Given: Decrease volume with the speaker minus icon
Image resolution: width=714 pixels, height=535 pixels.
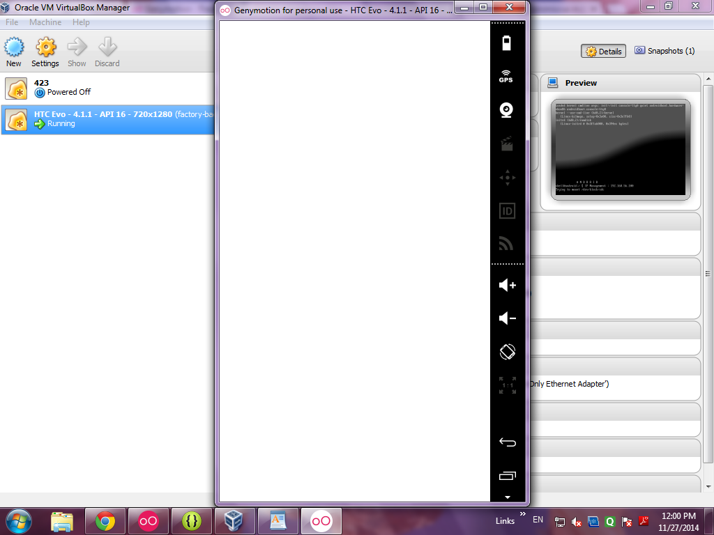Looking at the screenshot, I should coord(508,318).
